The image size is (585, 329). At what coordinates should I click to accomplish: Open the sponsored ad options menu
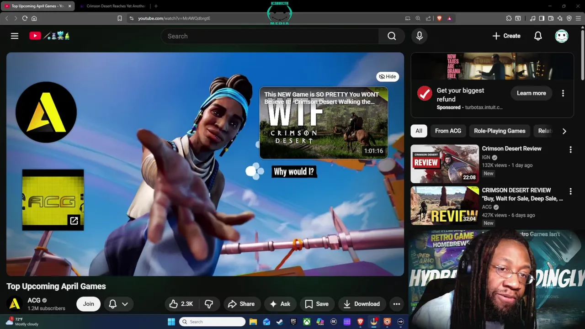563,93
